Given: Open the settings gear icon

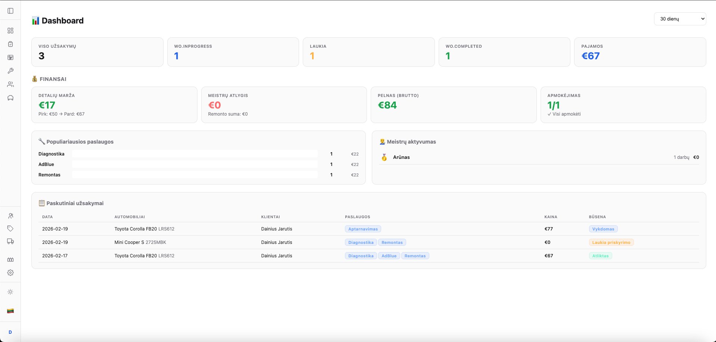Looking at the screenshot, I should pyautogui.click(x=10, y=273).
